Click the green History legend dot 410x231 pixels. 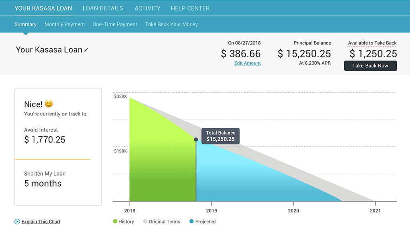(115, 221)
